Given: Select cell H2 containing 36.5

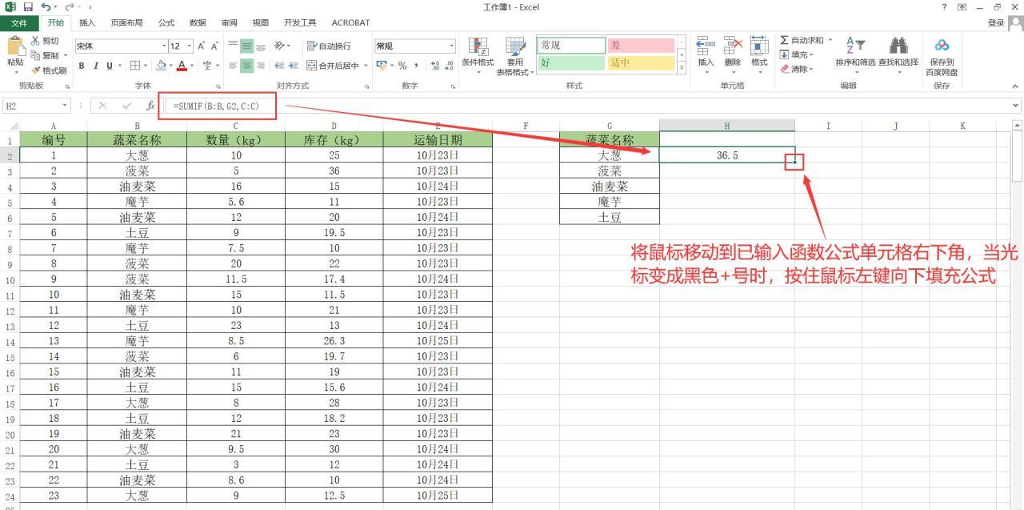Looking at the screenshot, I should coord(727,155).
